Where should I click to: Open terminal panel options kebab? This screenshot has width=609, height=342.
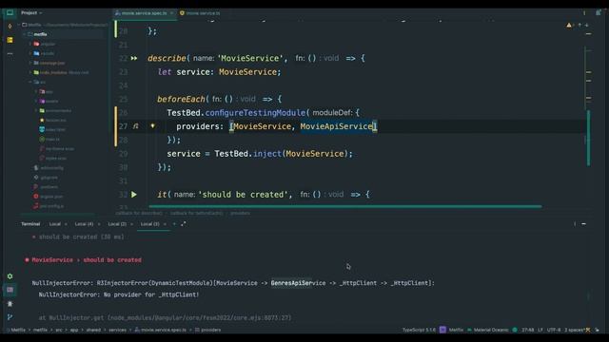click(x=575, y=224)
